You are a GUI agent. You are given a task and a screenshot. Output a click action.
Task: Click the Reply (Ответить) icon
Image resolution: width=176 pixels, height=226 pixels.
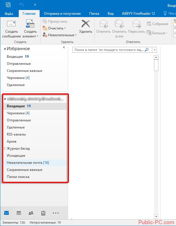coord(104,24)
